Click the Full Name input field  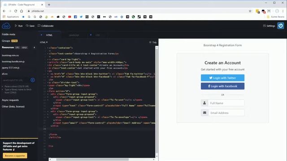(x=226, y=103)
